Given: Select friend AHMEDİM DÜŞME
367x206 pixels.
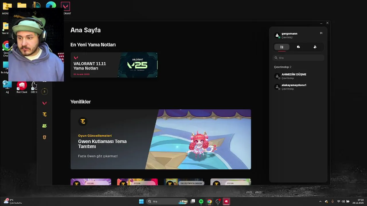Looking at the screenshot, I should coord(298,76).
